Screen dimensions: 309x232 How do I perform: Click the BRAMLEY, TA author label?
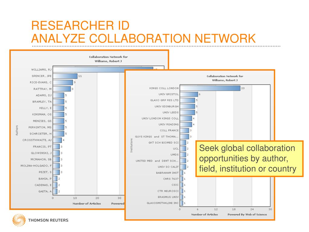point(42,101)
